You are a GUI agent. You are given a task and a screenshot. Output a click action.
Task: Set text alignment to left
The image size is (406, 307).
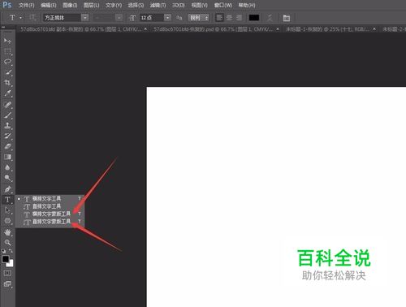point(219,18)
